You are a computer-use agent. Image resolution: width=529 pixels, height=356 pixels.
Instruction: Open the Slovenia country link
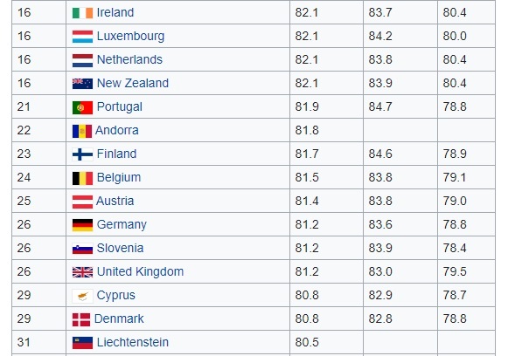pyautogui.click(x=120, y=248)
